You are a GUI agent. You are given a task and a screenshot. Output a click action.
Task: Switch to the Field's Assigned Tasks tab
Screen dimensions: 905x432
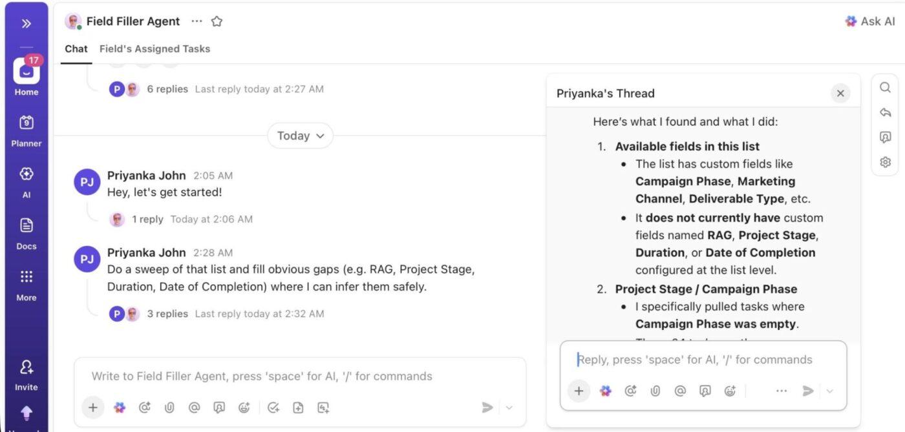pos(154,48)
